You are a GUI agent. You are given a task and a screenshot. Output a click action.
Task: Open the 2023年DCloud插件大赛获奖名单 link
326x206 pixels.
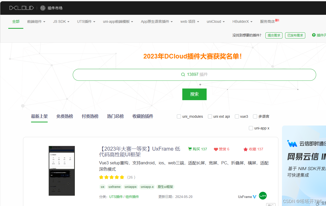click(193, 56)
